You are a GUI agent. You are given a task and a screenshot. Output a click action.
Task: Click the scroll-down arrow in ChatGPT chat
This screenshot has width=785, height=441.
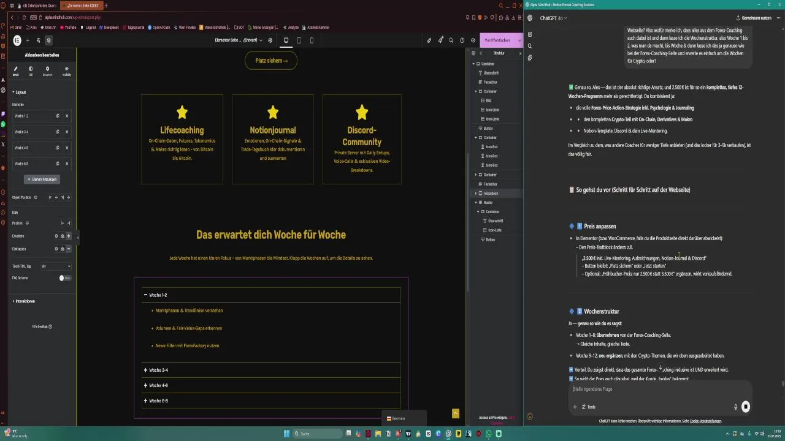(x=661, y=367)
